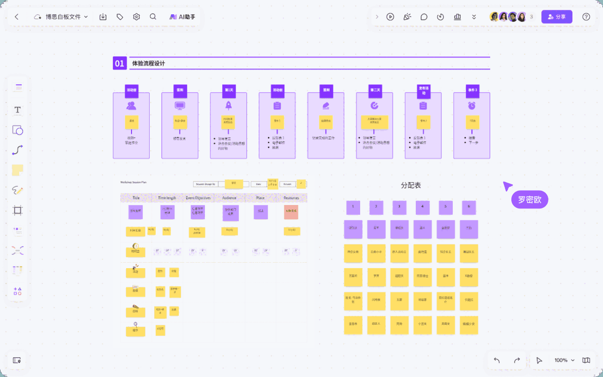Open the Shapes tool
This screenshot has width=603, height=377.
17,130
